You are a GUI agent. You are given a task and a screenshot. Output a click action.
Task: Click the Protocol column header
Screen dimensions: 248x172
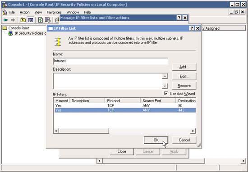pyautogui.click(x=123, y=101)
